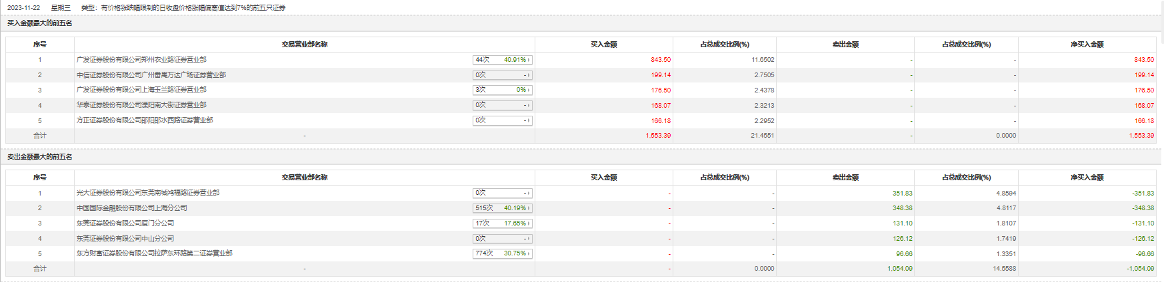Click 净买入金额 header in the sell table

pyautogui.click(x=1087, y=178)
